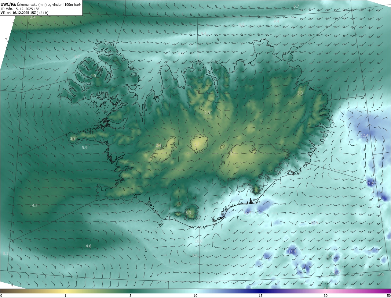Click the 5.9 value on the map
This screenshot has height=298, width=391.
pyautogui.click(x=85, y=148)
